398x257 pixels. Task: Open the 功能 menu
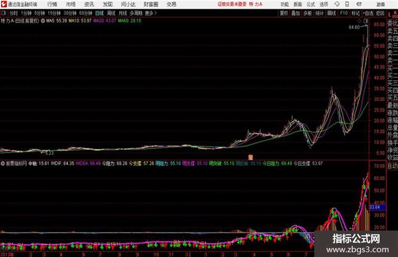click(285, 4)
